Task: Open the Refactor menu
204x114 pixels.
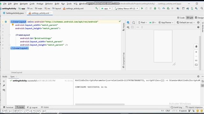Action: pyautogui.click(x=49, y=3)
